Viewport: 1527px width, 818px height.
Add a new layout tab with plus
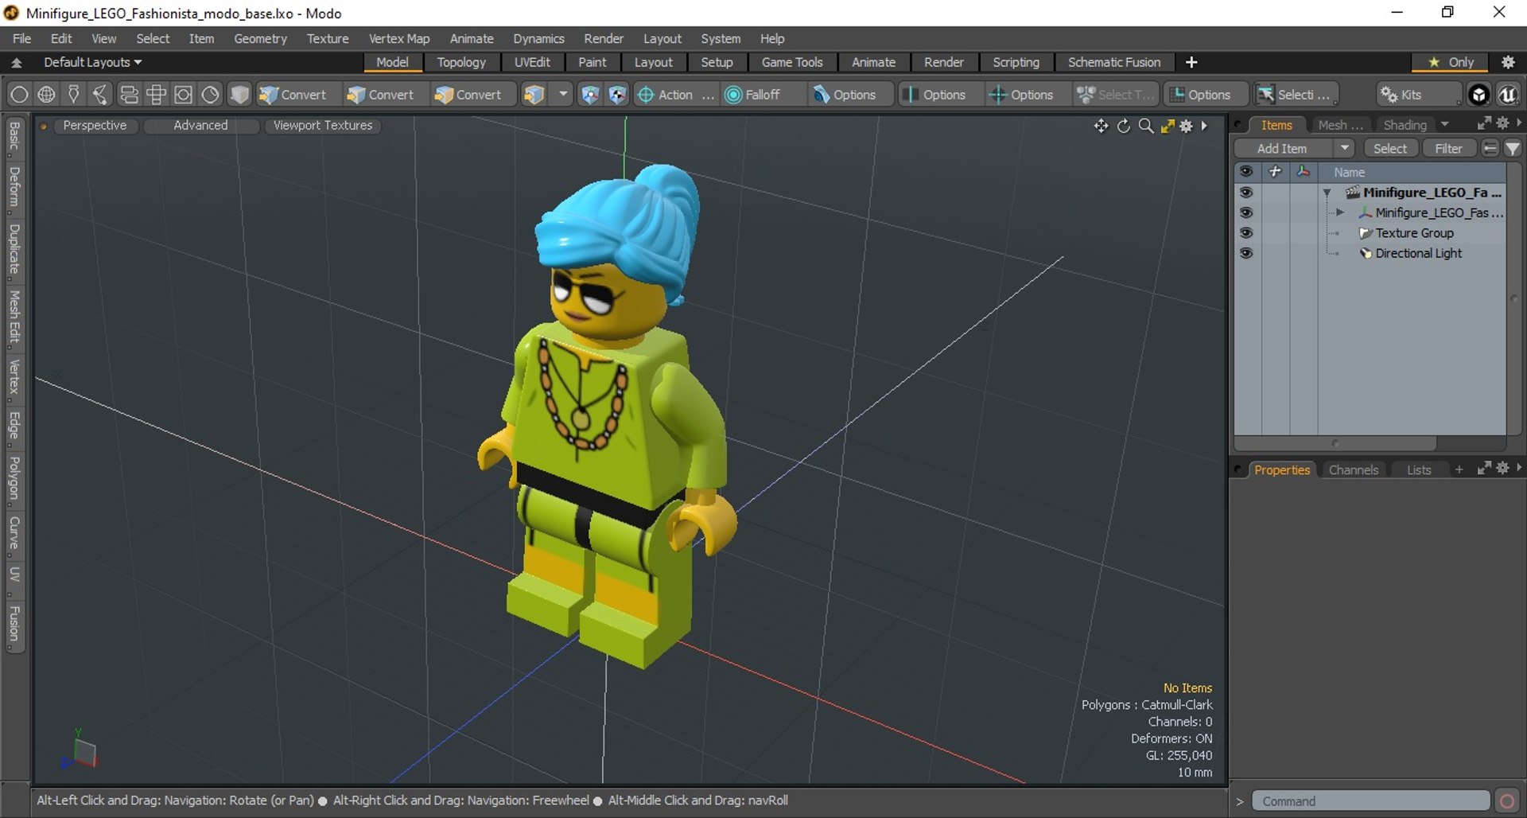click(1191, 62)
